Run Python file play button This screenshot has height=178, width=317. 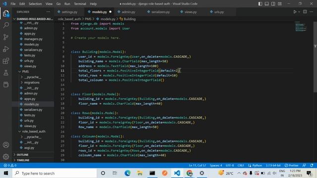[295, 12]
